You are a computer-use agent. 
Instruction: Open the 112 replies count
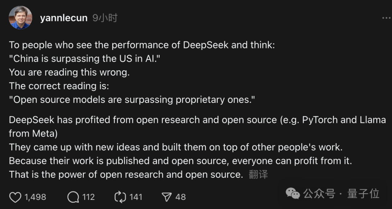(x=88, y=197)
